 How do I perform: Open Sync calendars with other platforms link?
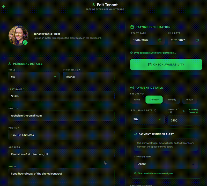[x=155, y=53]
